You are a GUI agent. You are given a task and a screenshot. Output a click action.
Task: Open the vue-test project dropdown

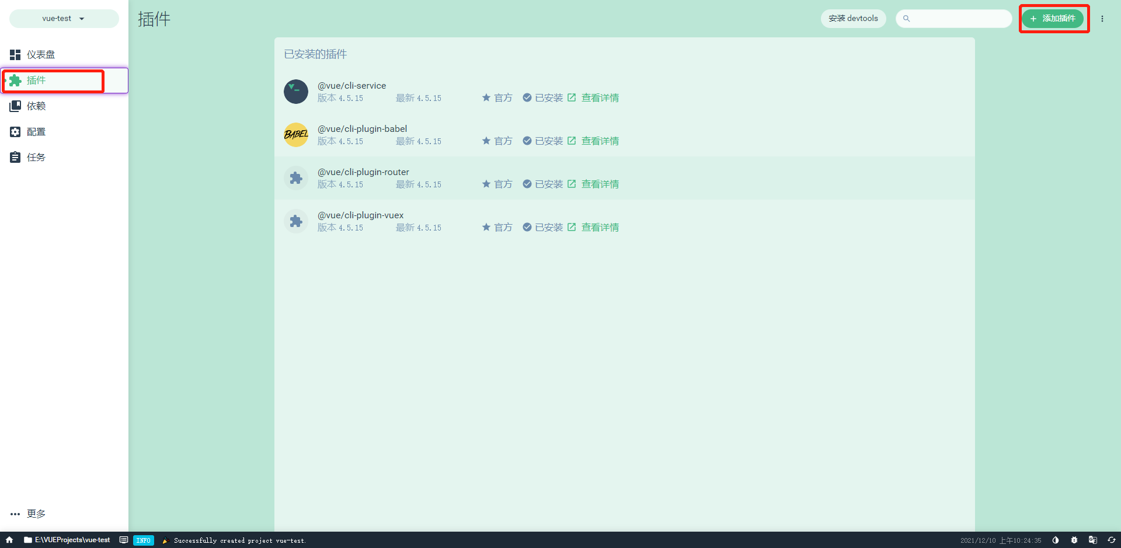tap(64, 19)
